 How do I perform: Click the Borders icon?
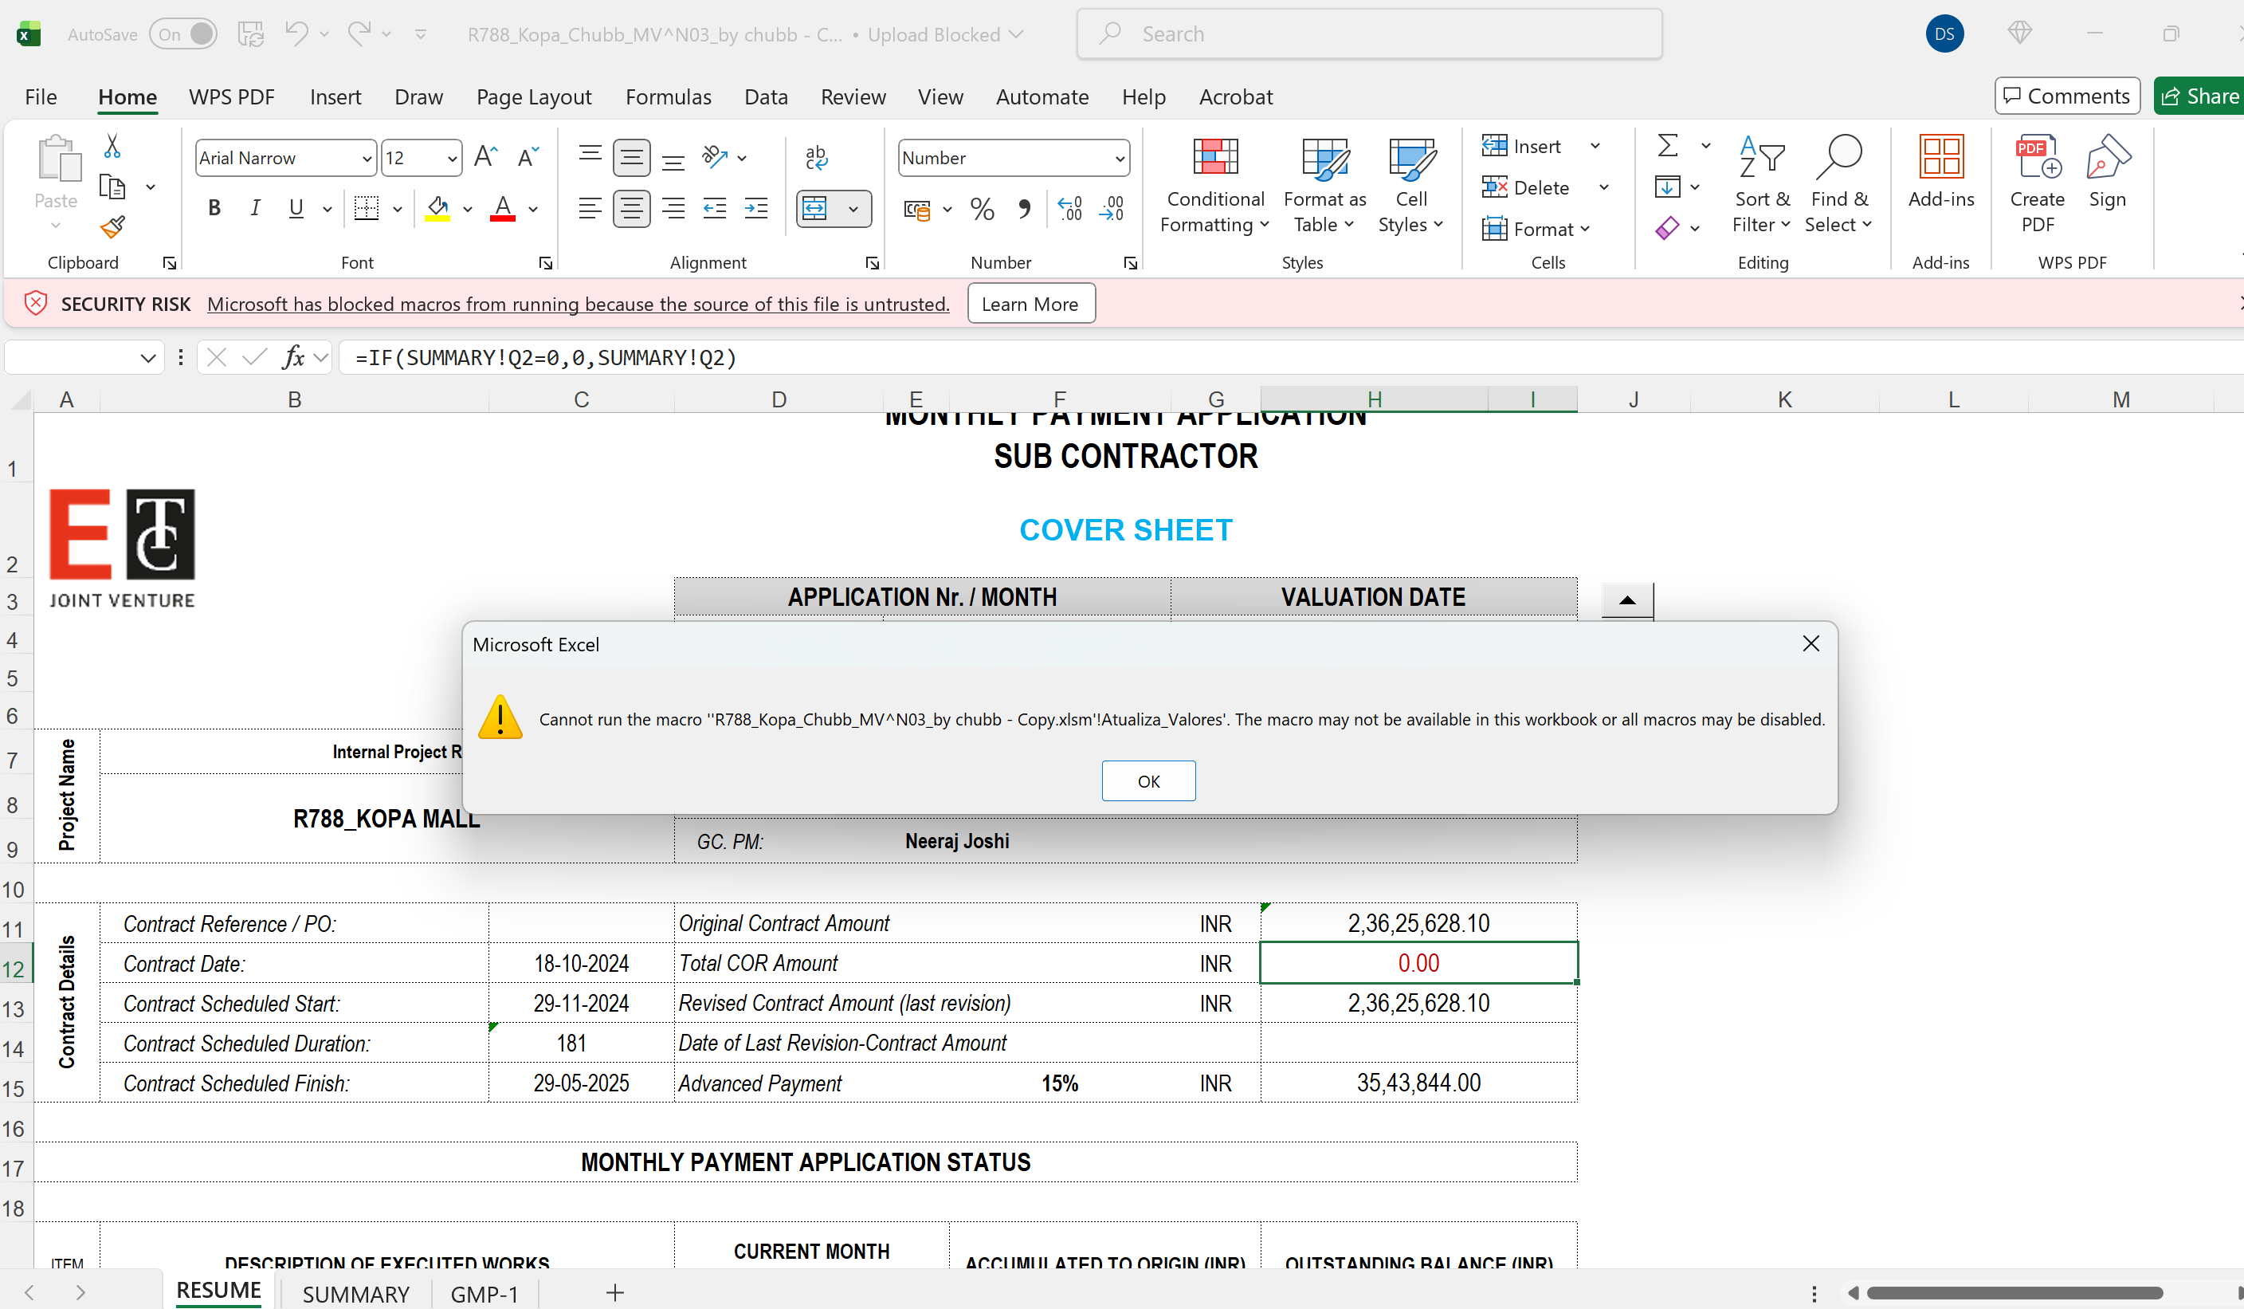tap(366, 209)
